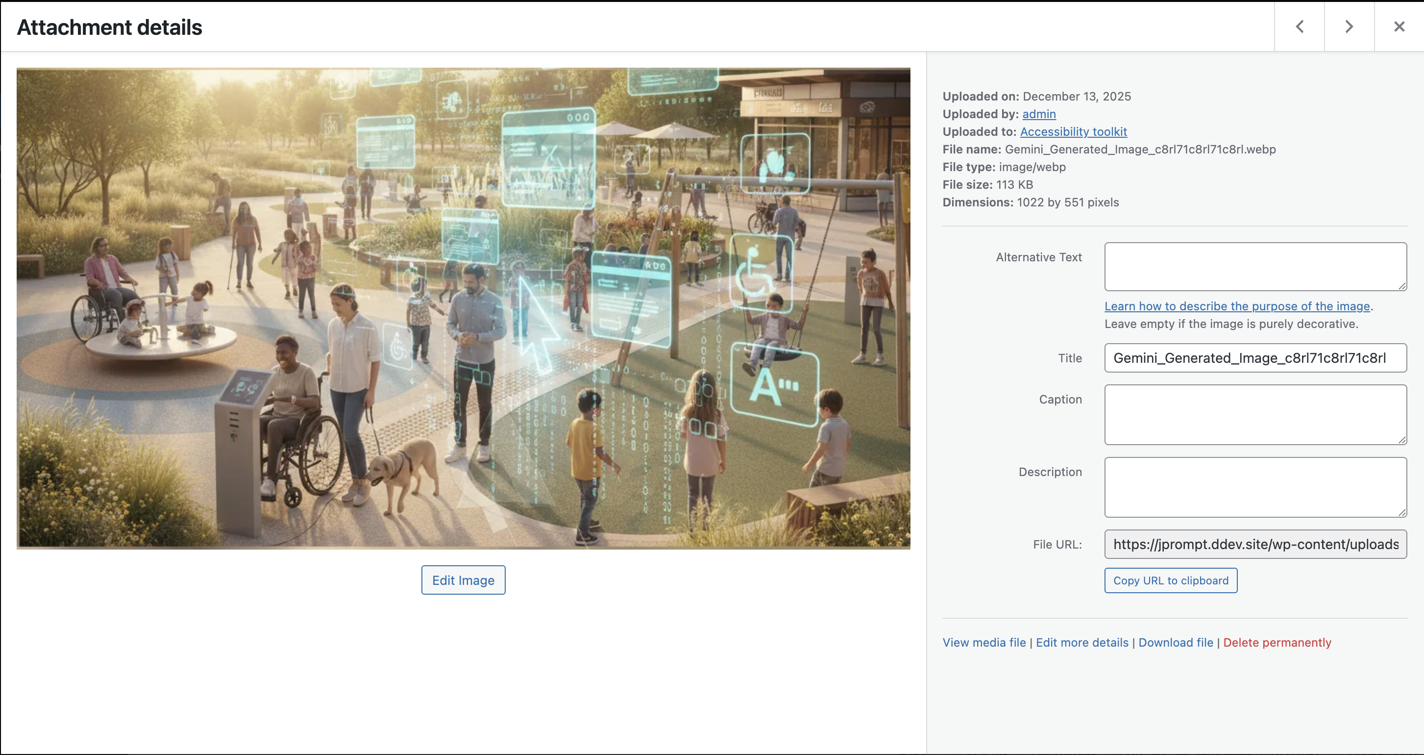The height and width of the screenshot is (755, 1424).
Task: Click the Description box resize corner handle
Action: click(1402, 513)
